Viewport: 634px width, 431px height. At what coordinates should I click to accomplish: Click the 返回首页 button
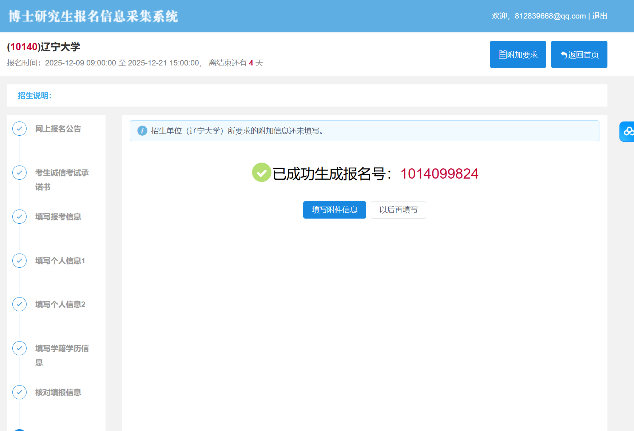(579, 55)
